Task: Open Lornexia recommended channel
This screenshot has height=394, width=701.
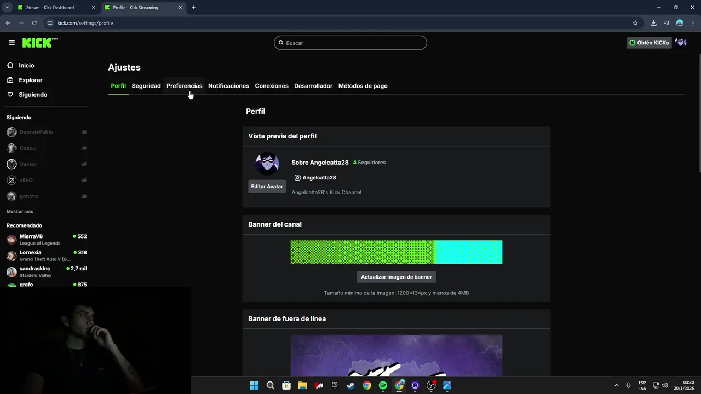Action: coord(47,256)
